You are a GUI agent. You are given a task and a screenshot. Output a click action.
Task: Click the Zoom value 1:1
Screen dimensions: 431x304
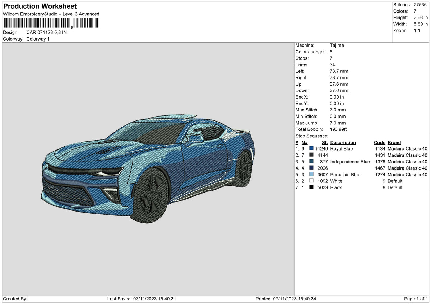click(418, 30)
